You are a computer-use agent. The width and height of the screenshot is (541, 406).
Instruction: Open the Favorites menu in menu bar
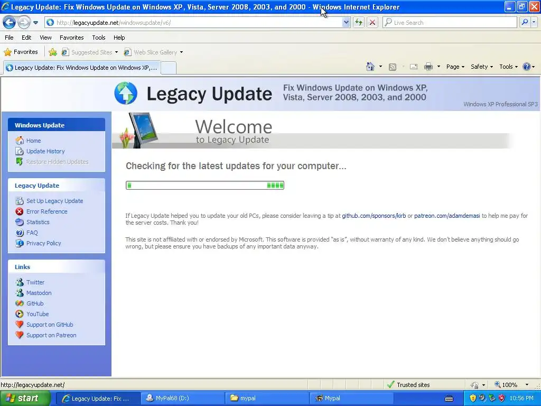[x=71, y=38]
